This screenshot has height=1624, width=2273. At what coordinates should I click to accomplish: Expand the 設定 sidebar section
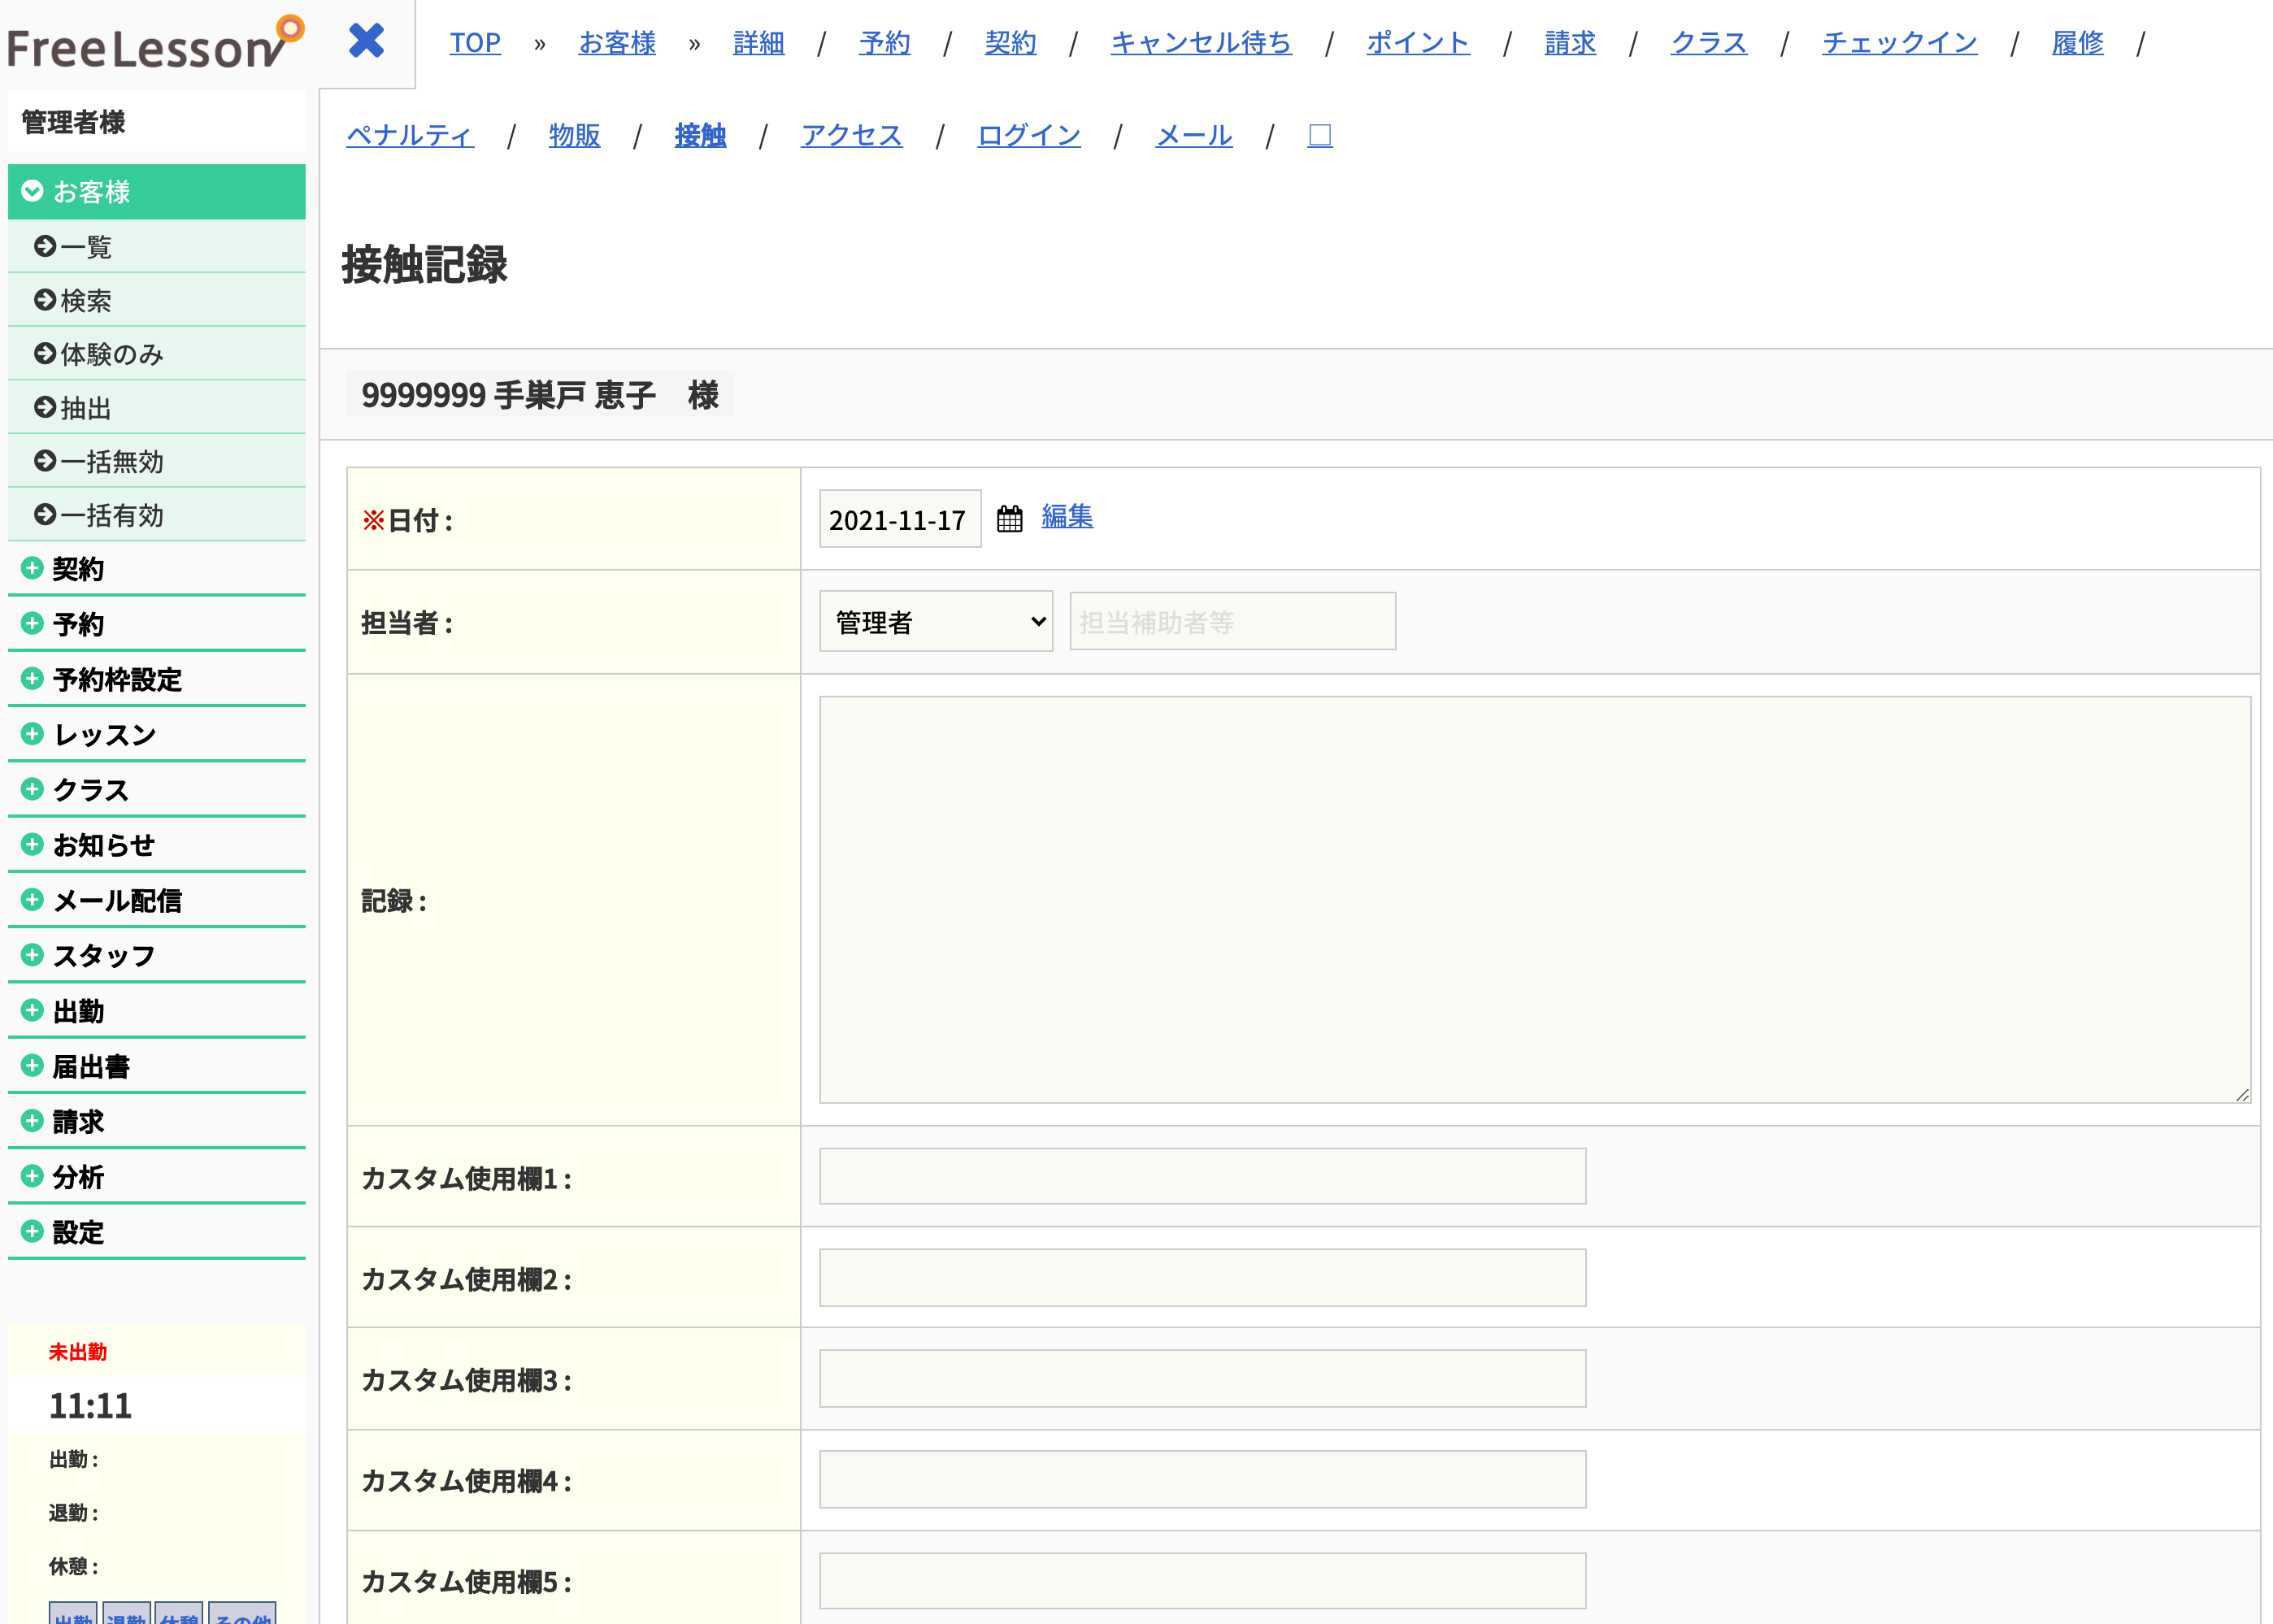(156, 1232)
